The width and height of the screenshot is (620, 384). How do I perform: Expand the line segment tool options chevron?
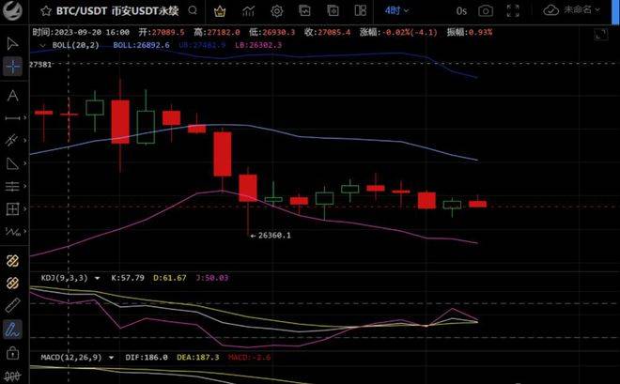pos(25,117)
